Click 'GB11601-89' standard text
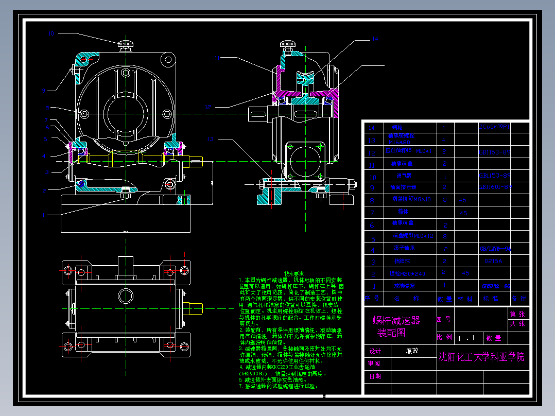 pos(495,186)
